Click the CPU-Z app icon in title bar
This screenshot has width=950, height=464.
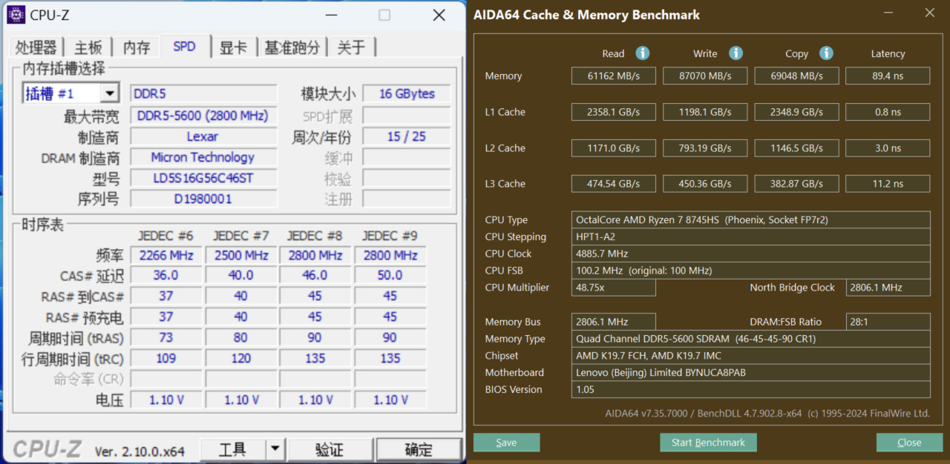click(x=16, y=14)
